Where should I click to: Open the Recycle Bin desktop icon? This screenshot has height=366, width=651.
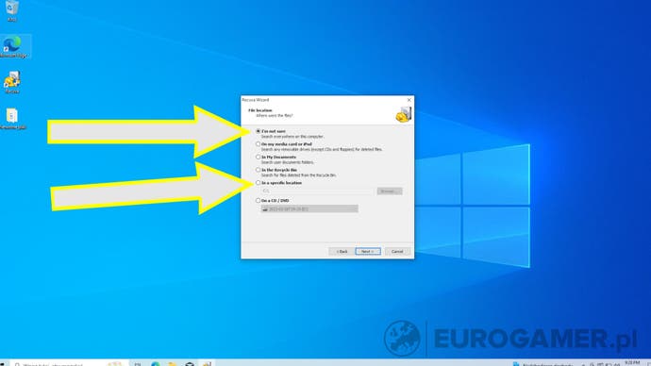12,10
